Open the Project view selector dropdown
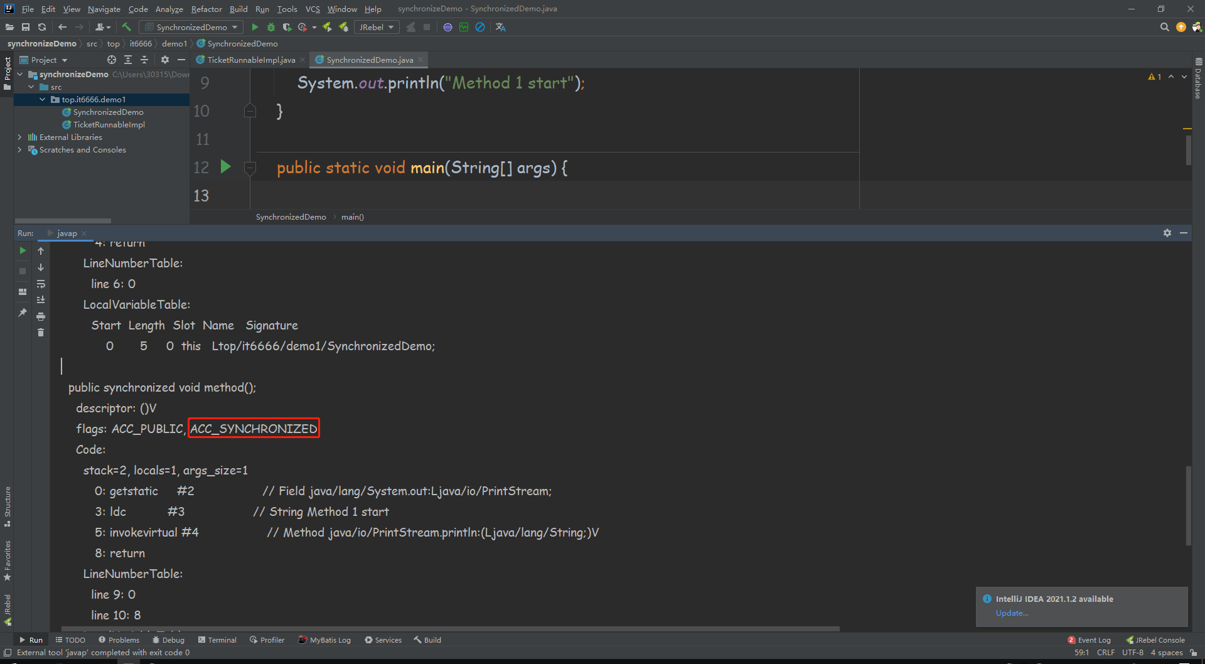The image size is (1205, 664). coord(44,60)
